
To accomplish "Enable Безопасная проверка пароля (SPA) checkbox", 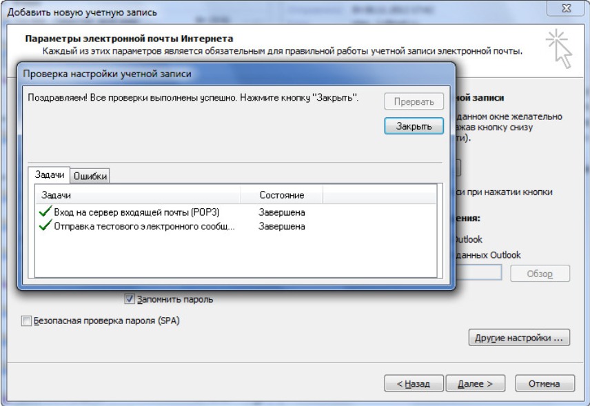I will pyautogui.click(x=26, y=321).
